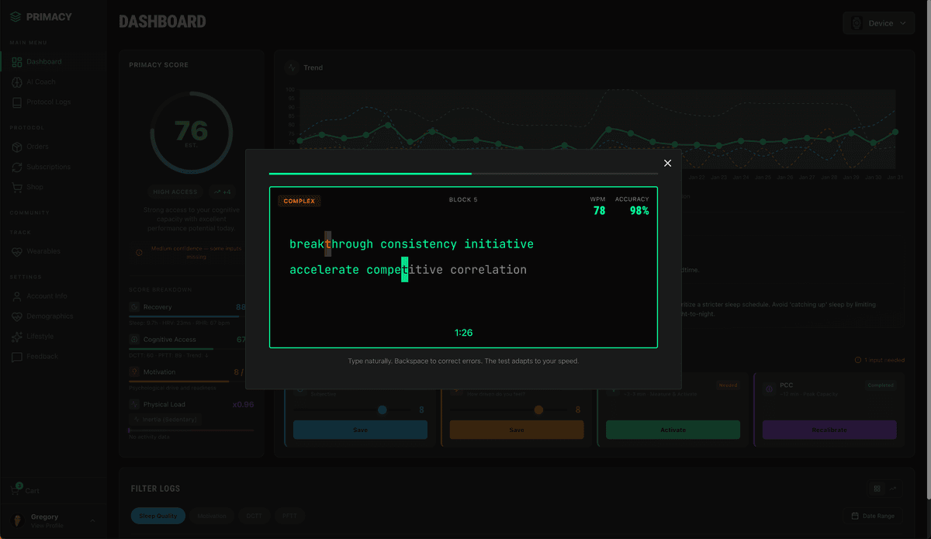Click inside the typing test text area

(x=463, y=268)
